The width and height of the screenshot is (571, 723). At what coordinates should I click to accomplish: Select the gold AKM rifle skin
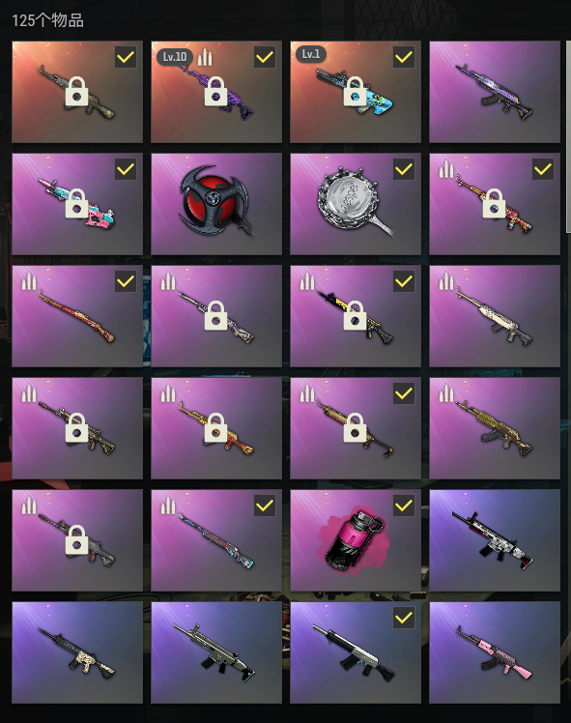(495, 428)
